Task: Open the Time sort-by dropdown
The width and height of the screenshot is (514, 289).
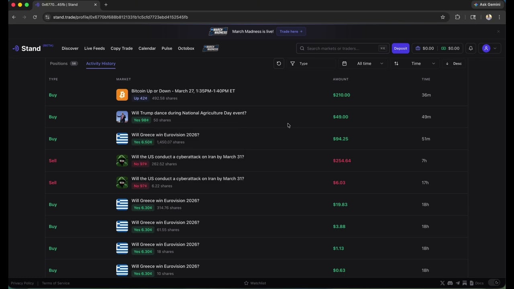Action: (415, 63)
